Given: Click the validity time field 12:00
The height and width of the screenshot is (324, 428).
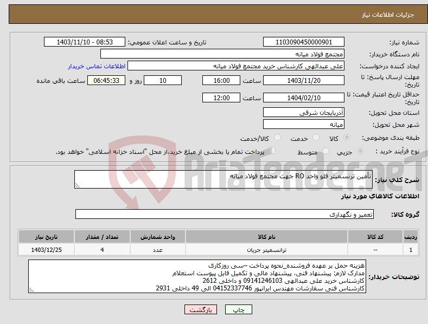Looking at the screenshot, I should pos(221,98).
